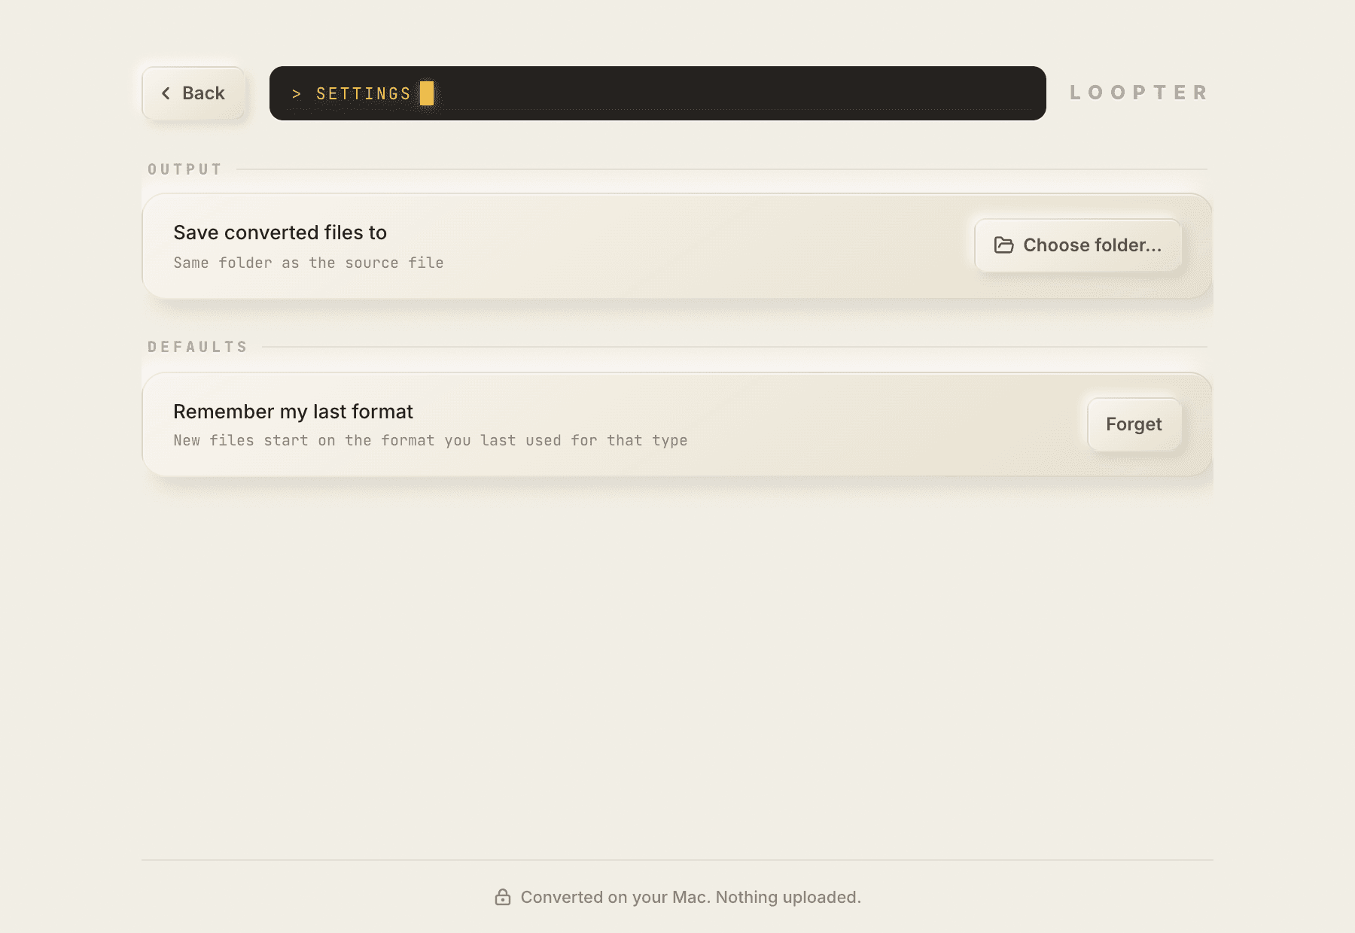
Task: Click the SETTINGS terminal title bar
Action: pos(658,93)
